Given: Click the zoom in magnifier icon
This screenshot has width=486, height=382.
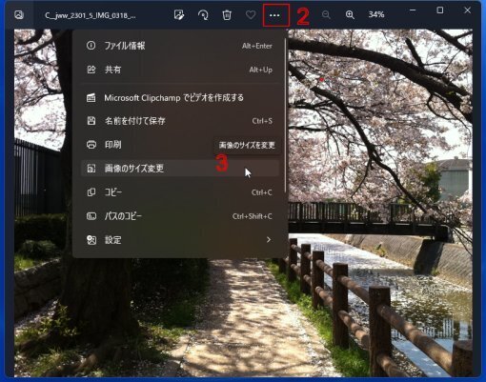Looking at the screenshot, I should (350, 15).
